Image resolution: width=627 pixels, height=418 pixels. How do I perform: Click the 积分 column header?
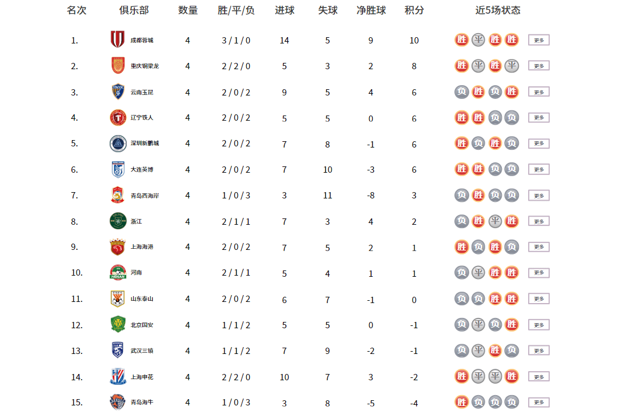tap(414, 10)
